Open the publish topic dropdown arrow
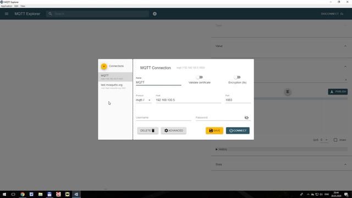Screen dimensions: 352x198 346,80
